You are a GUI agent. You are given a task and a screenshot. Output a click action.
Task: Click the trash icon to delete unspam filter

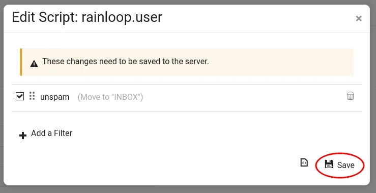coord(351,96)
